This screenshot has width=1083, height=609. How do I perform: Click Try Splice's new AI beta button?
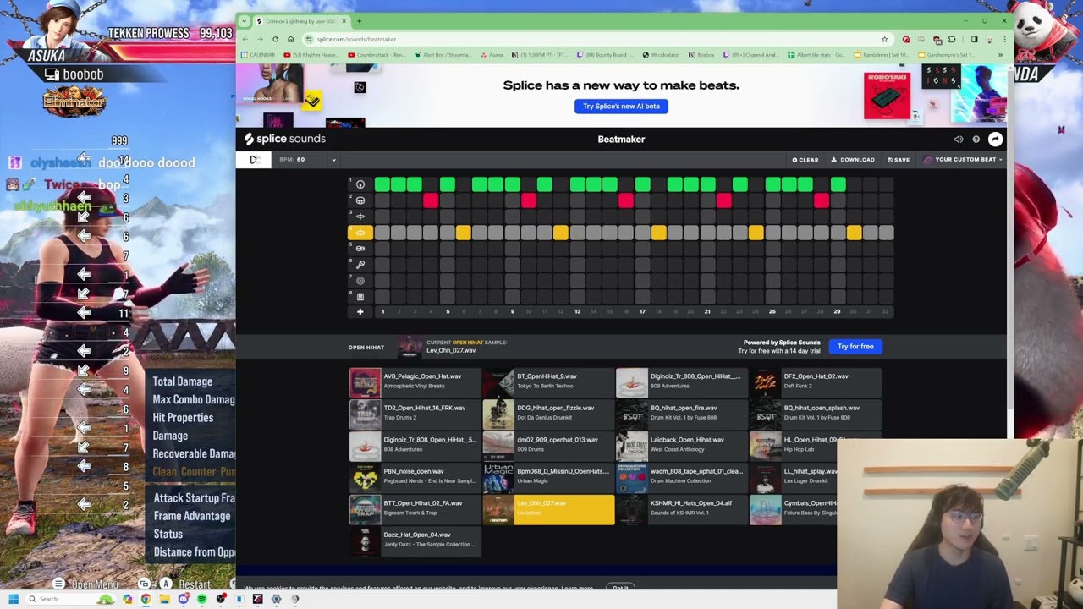tap(621, 107)
